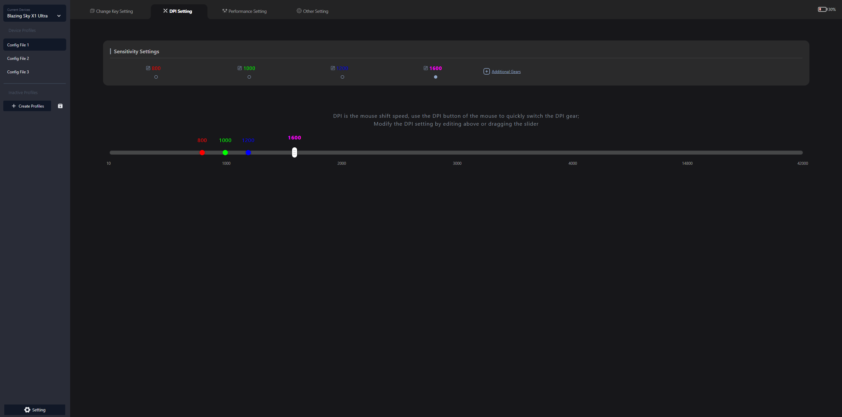Open Blazing Sky X1 Ultra device selector
The height and width of the screenshot is (417, 842).
pyautogui.click(x=28, y=16)
